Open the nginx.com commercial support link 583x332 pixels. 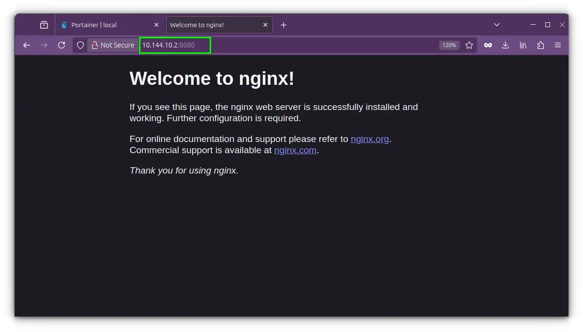[295, 150]
